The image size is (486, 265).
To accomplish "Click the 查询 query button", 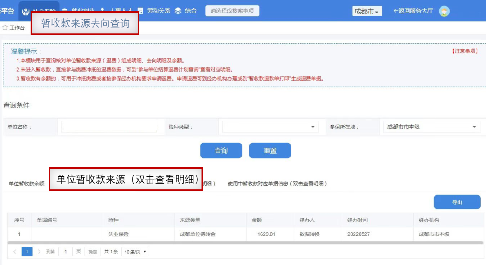I will coord(221,150).
